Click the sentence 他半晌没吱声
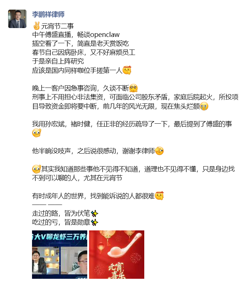Image resolution: width=244 pixels, height=288 pixels. pos(52,151)
